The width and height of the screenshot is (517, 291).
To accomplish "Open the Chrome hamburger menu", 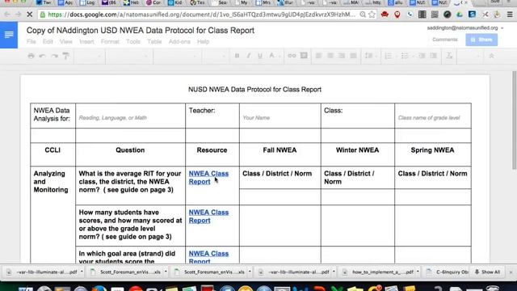I will (x=510, y=15).
